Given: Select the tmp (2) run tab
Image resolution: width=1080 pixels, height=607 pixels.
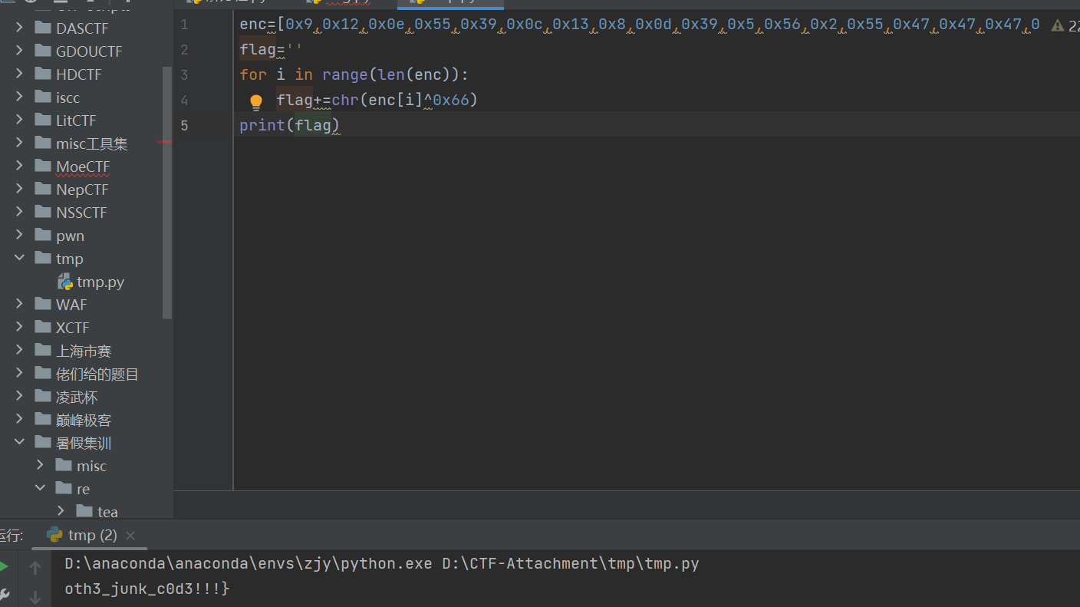Looking at the screenshot, I should tap(92, 536).
